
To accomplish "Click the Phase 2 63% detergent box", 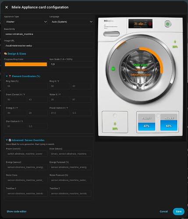I will coord(169,122).
